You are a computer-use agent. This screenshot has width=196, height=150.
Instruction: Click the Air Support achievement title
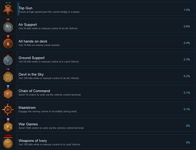[x=28, y=25]
